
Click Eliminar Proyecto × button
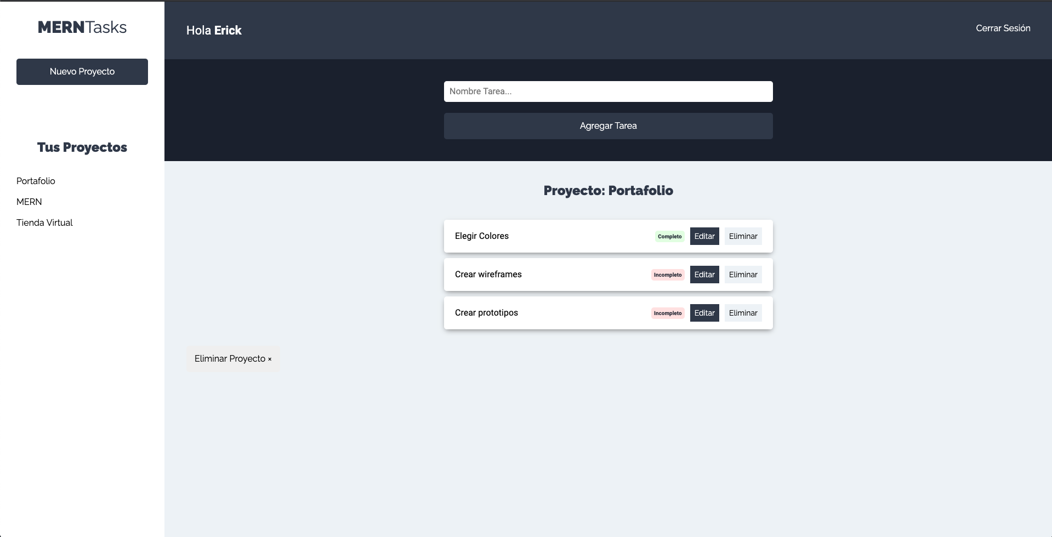[233, 359]
